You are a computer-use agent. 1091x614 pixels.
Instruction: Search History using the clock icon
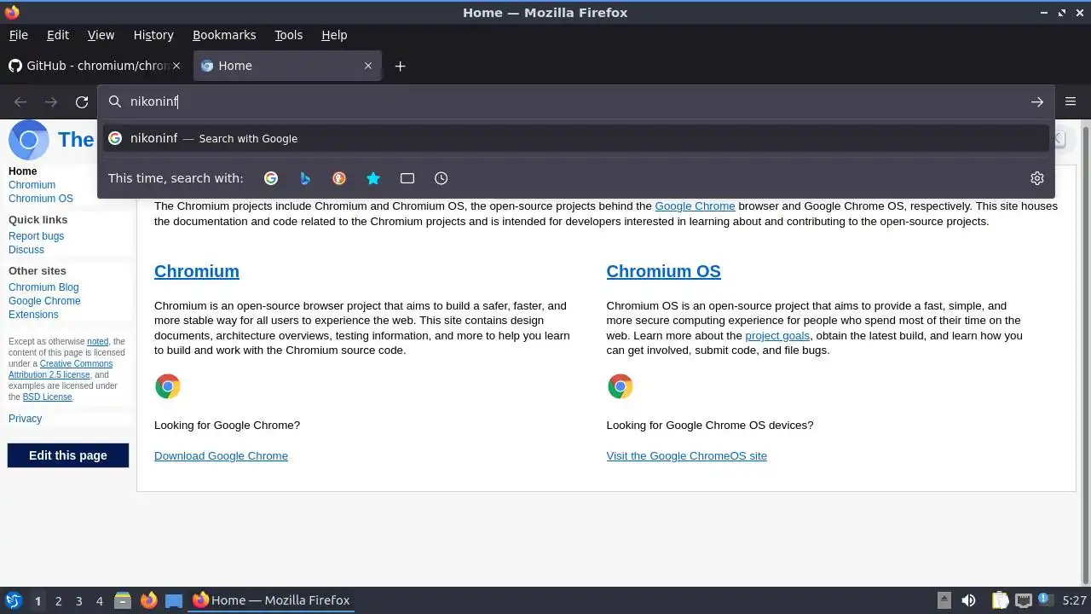[441, 178]
